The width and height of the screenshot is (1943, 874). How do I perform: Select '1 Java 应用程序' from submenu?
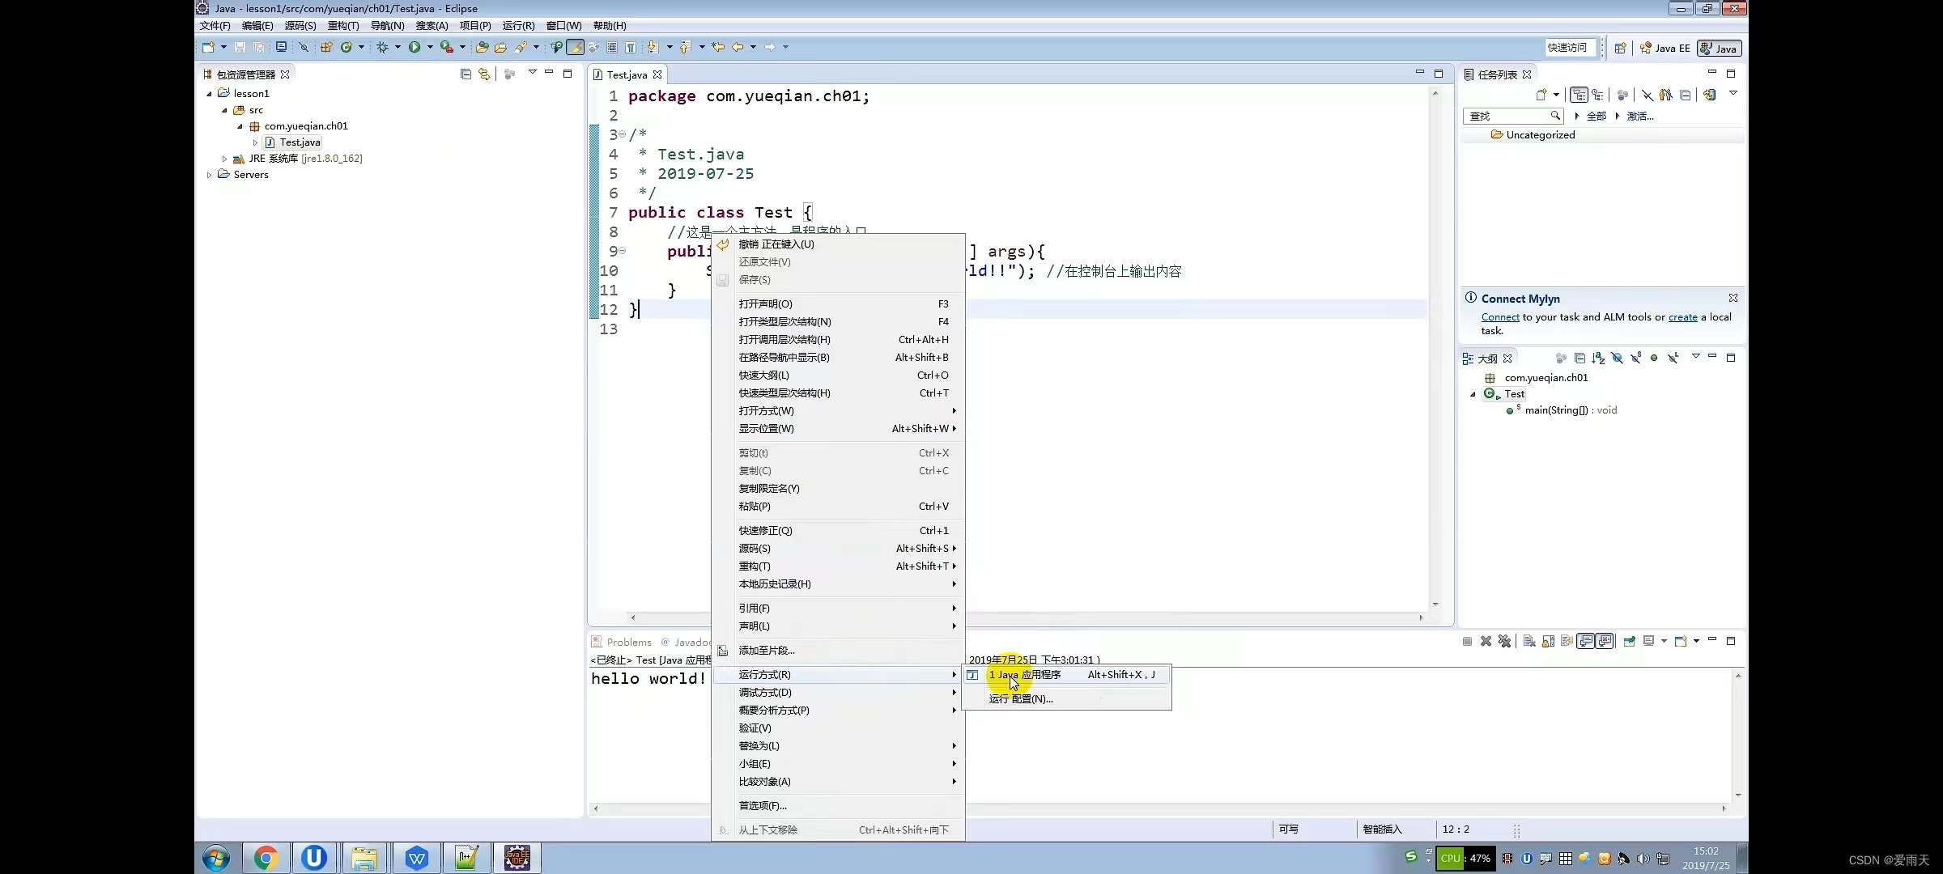coord(1024,675)
